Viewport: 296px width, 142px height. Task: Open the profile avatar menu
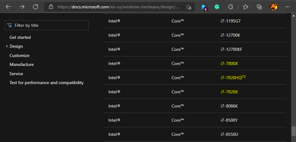coord(273,7)
